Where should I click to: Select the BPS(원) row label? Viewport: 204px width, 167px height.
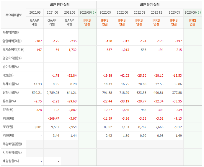8,127
